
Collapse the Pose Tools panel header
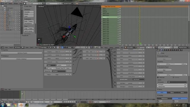pos(28,6)
